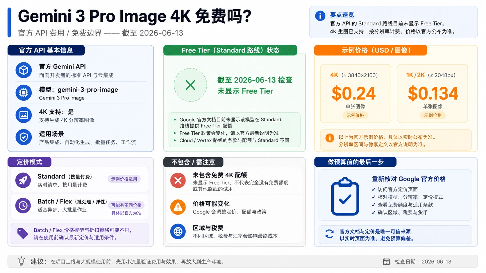
Task: Click the globe icon beside 区域与税费
Action: point(178,231)
